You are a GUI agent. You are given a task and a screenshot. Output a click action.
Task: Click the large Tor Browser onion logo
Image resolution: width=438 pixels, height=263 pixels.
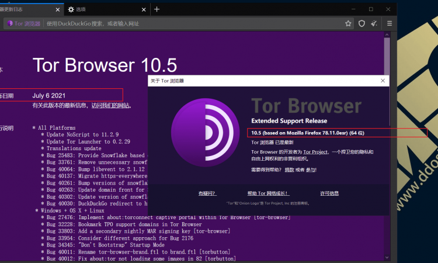tap(206, 133)
